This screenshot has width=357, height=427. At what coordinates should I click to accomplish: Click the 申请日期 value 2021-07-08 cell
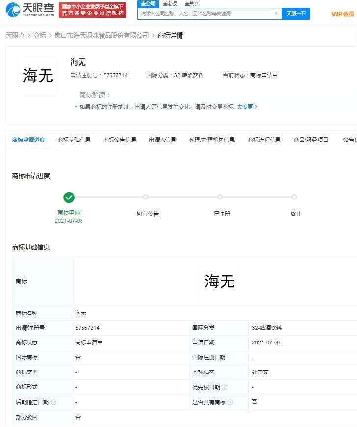(303, 342)
